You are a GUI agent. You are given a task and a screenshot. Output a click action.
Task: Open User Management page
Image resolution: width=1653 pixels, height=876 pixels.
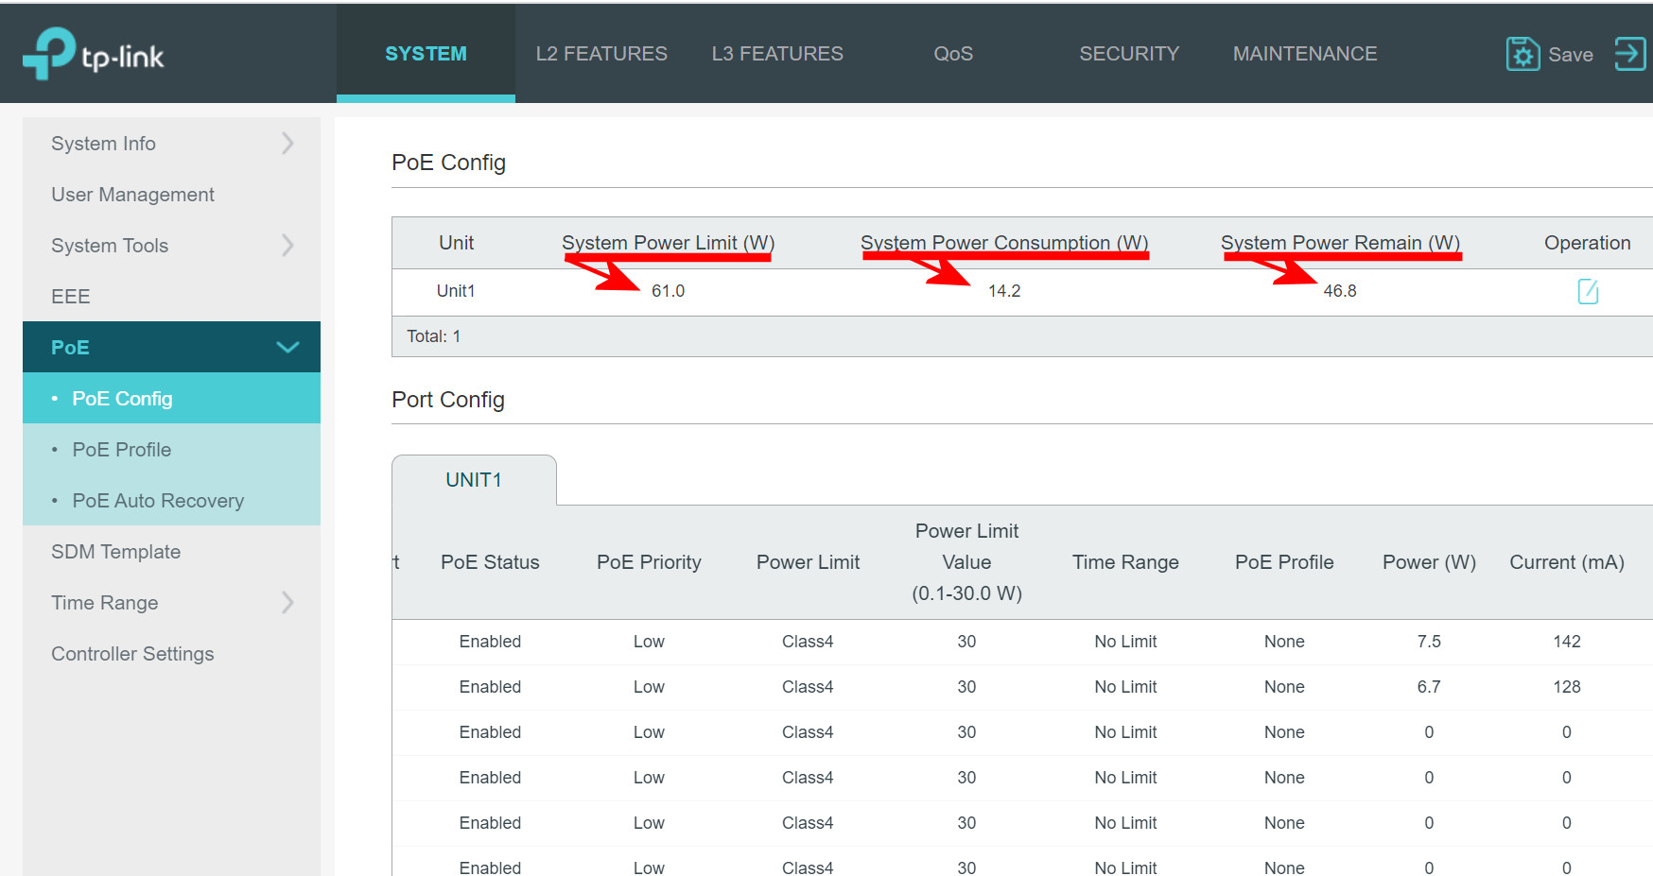(171, 195)
